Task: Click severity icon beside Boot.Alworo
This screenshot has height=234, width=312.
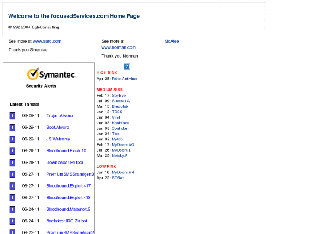Action: click(x=12, y=128)
